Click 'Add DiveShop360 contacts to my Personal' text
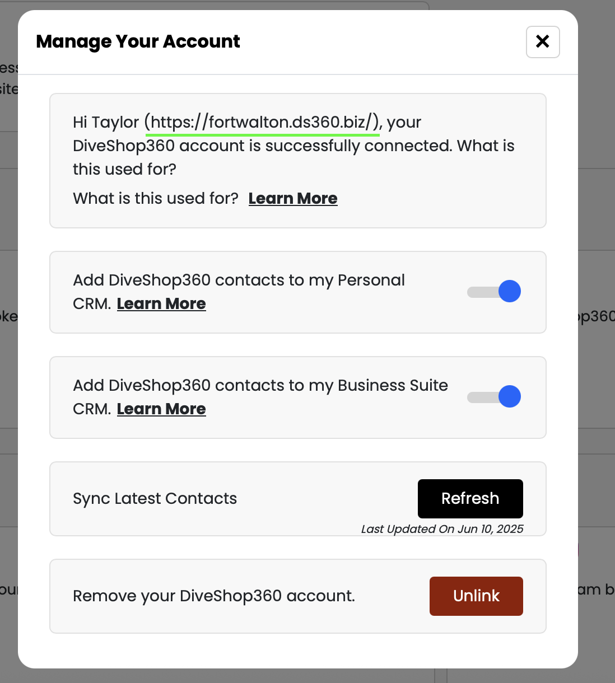 coord(239,280)
